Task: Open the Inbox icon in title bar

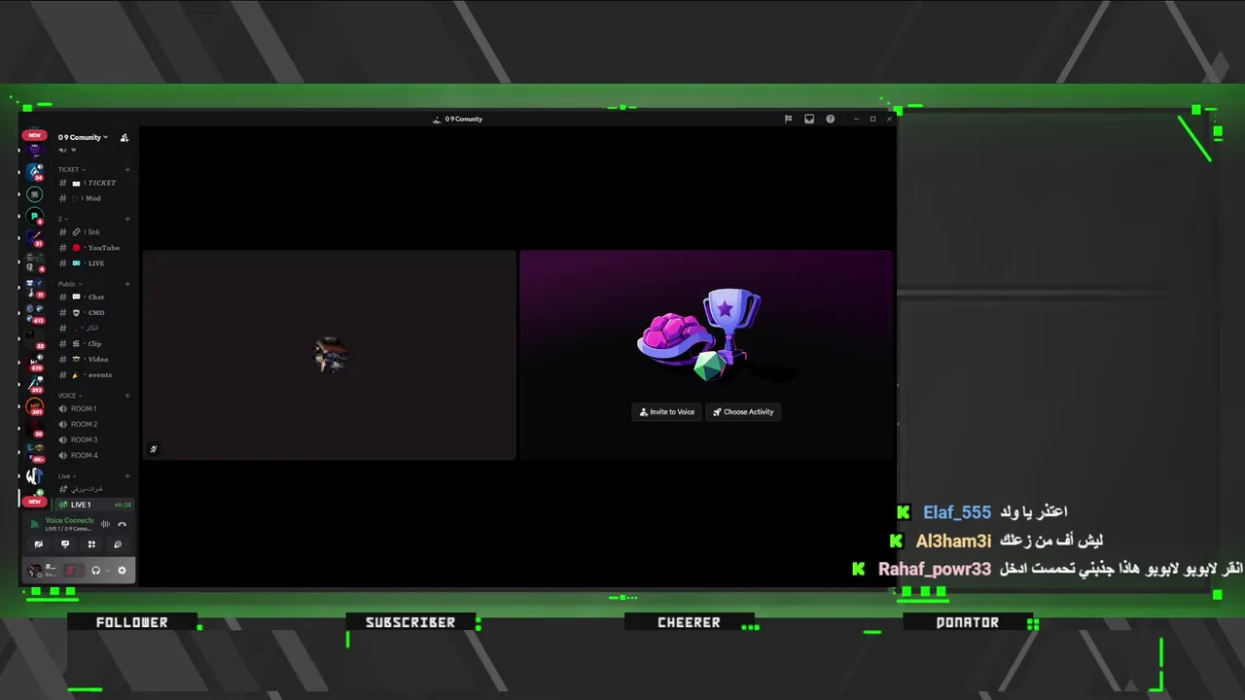Action: 809,119
